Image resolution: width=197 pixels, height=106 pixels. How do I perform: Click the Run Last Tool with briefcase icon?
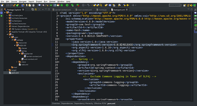[78, 5]
